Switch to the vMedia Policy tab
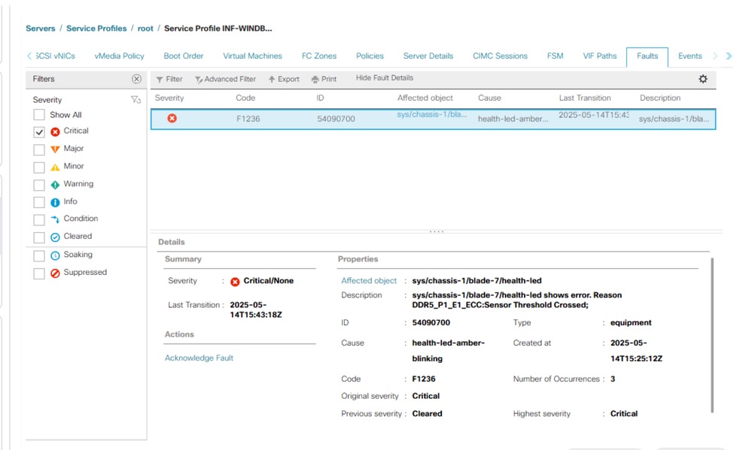The height and width of the screenshot is (450, 752). (x=119, y=56)
